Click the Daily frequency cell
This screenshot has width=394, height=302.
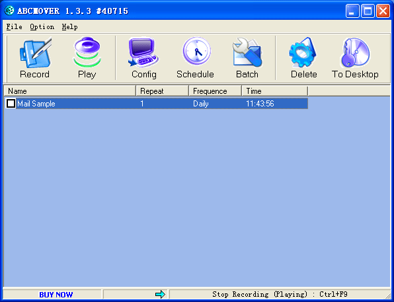(201, 104)
